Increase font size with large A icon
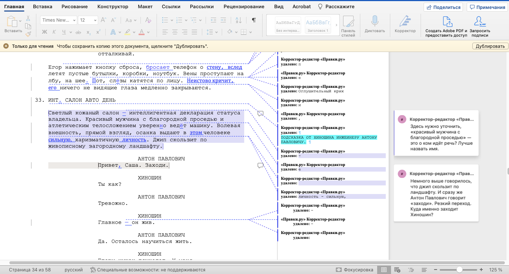The image size is (509, 274). click(104, 20)
